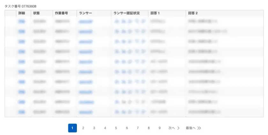This screenshot has width=268, height=135.
Task: Open the ランサー profile link in first row
Action: 85,21
